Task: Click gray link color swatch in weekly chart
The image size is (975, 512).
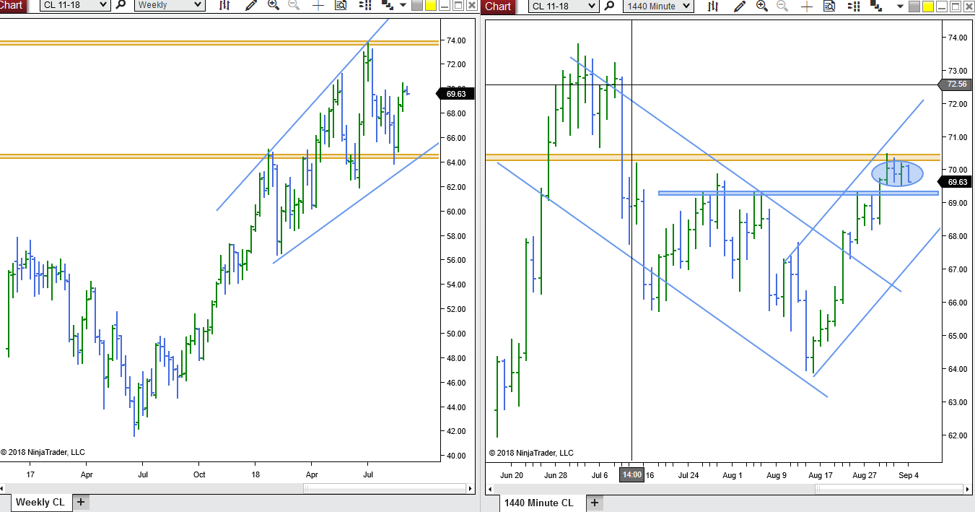Action: tap(416, 5)
